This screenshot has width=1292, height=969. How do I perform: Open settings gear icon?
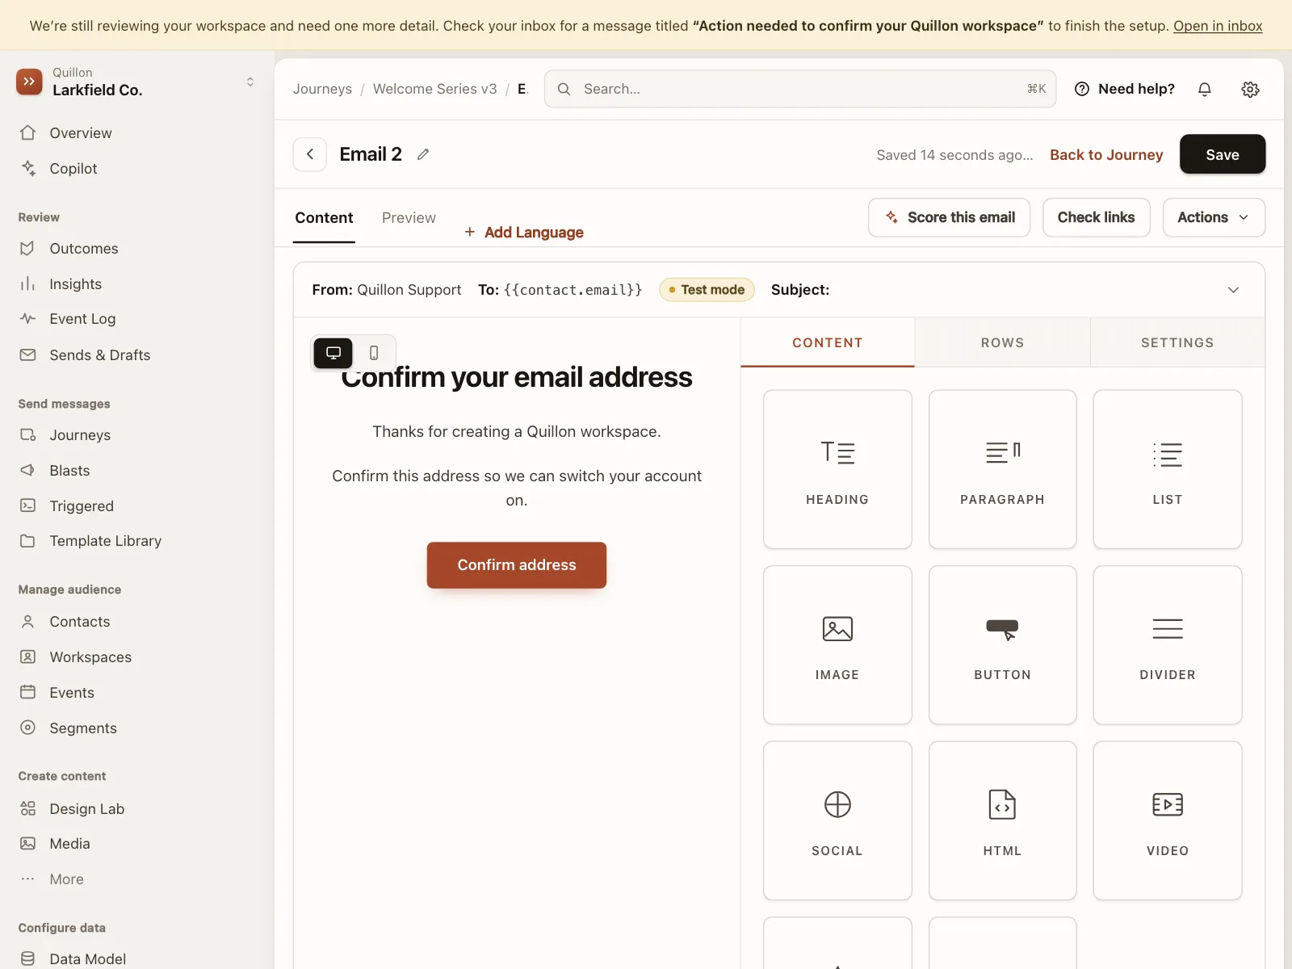(x=1250, y=89)
